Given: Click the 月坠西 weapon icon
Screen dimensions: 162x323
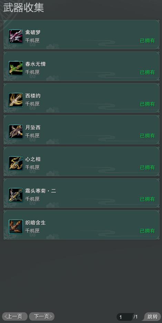Looking at the screenshot, I should click(x=16, y=132).
